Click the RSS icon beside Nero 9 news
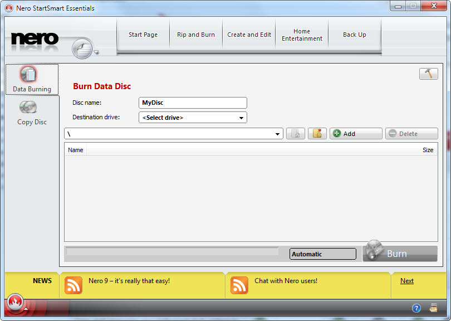This screenshot has height=321, width=451. pyautogui.click(x=73, y=285)
